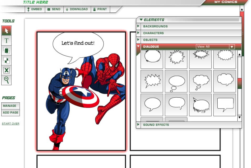Select the arrow selection tool

(x=6, y=30)
